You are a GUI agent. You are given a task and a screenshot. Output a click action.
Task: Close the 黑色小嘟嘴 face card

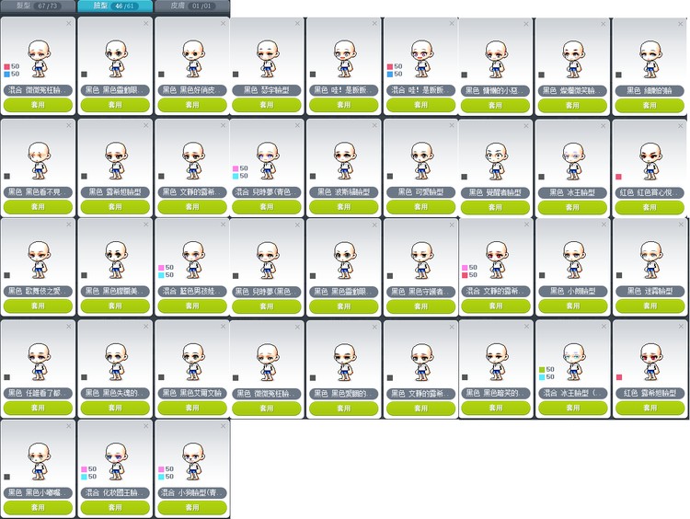pyautogui.click(x=69, y=426)
